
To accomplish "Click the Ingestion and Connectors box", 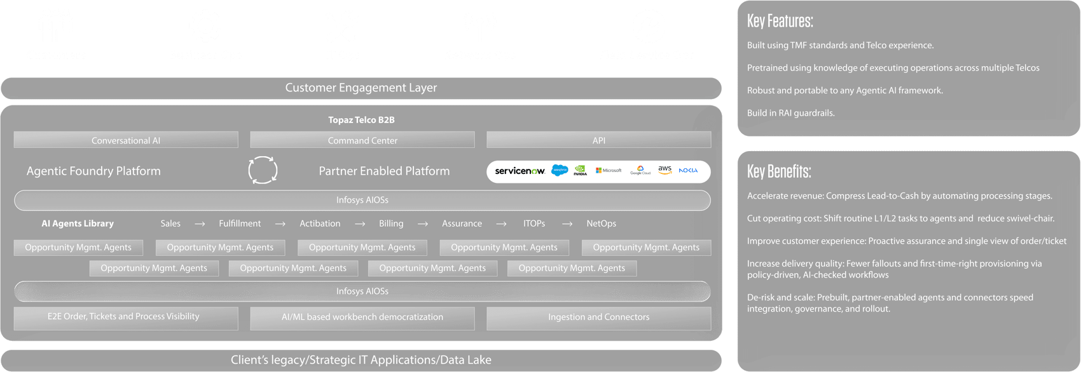I will click(x=598, y=317).
